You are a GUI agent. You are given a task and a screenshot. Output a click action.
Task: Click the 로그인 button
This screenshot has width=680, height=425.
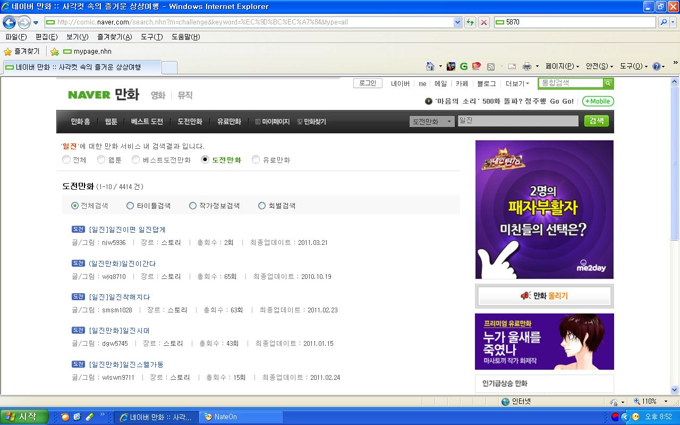pyautogui.click(x=368, y=83)
